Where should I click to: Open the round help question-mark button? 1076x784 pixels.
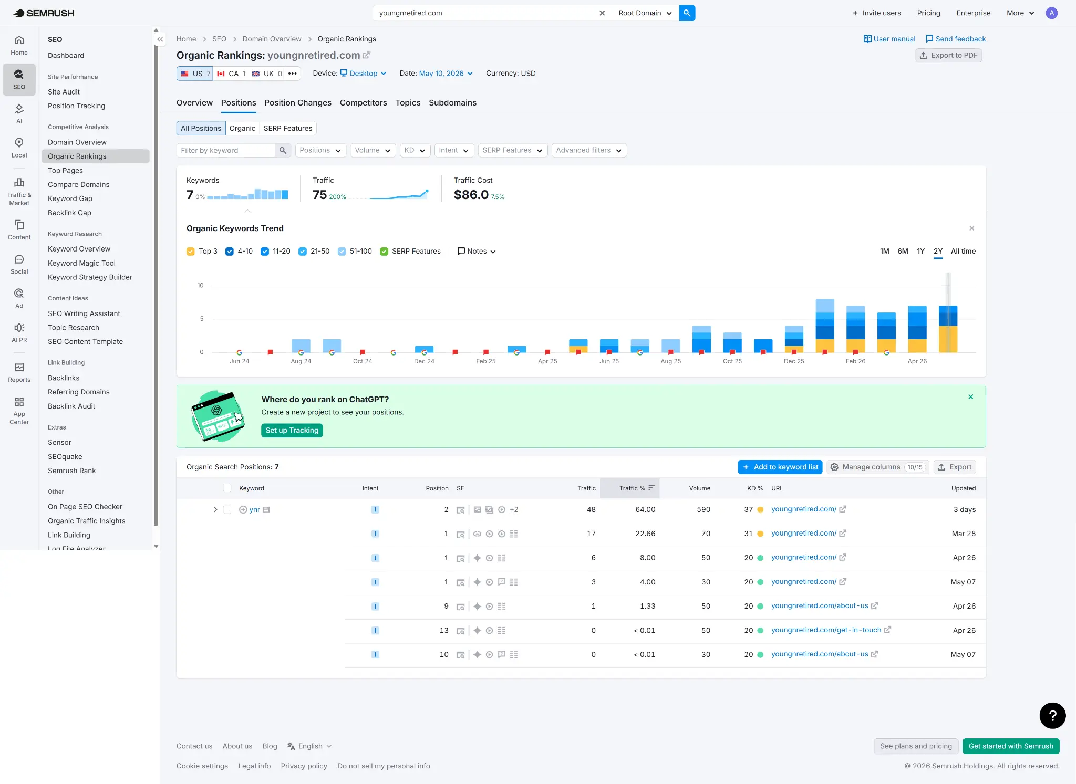[1052, 715]
